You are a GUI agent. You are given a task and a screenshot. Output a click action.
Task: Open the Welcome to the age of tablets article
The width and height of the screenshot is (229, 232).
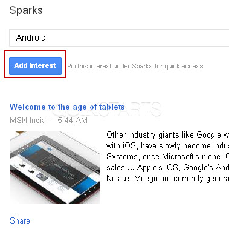coord(67,107)
